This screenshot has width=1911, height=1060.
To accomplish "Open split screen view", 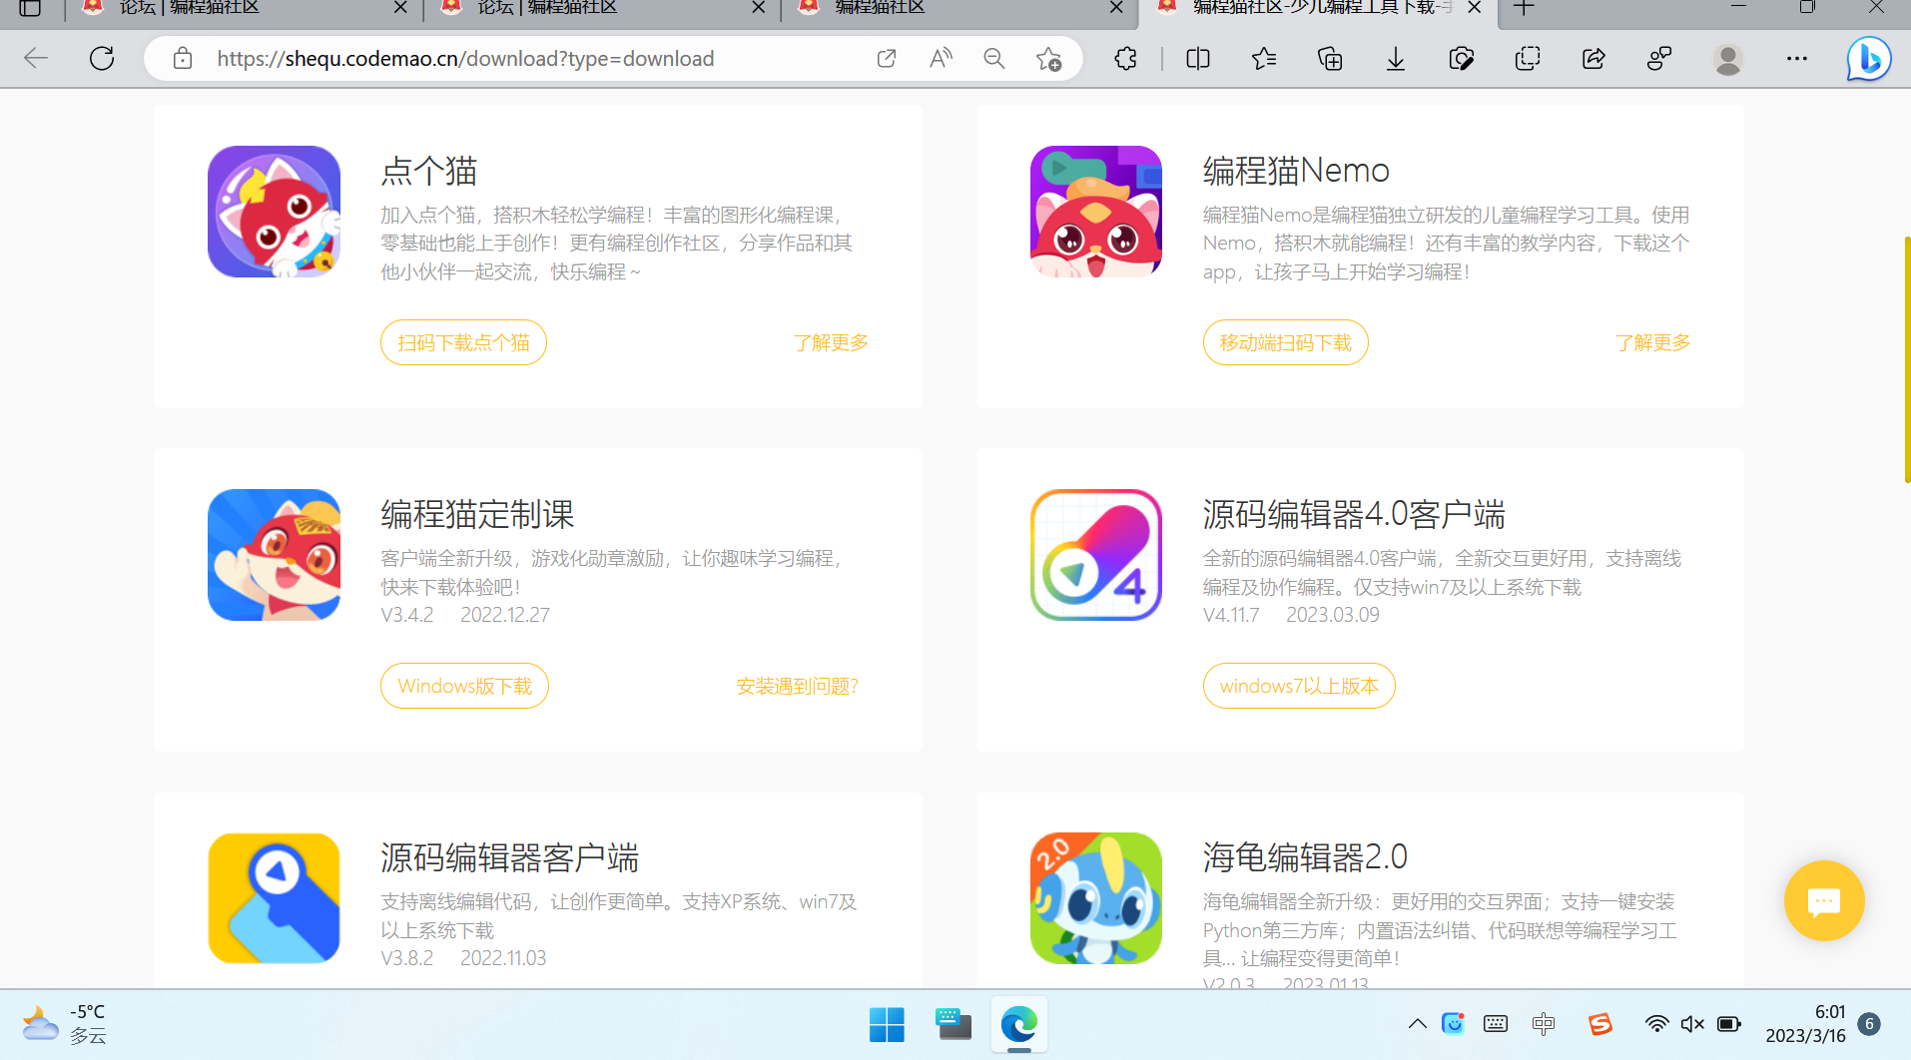I will 1198,59.
